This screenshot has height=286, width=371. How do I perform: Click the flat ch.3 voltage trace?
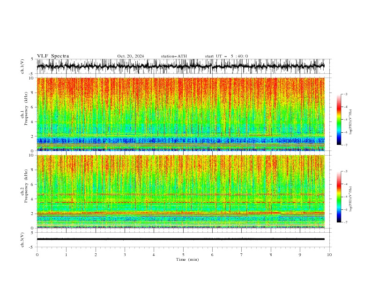click(181, 239)
